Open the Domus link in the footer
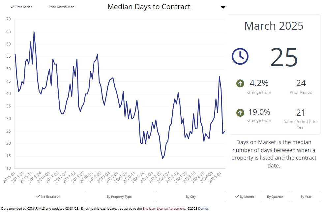Viewport: 322px width, 212px height. click(x=203, y=209)
